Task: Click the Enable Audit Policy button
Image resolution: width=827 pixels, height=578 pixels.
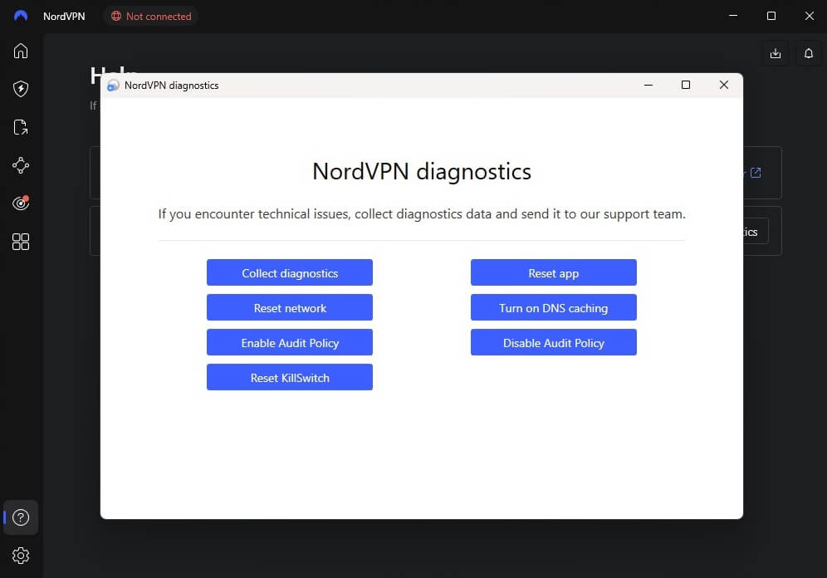Action: (x=290, y=342)
